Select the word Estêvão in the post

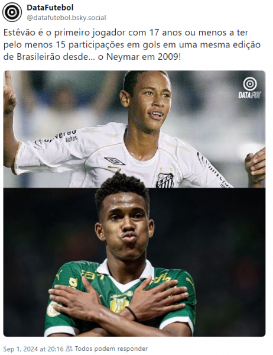[19, 33]
